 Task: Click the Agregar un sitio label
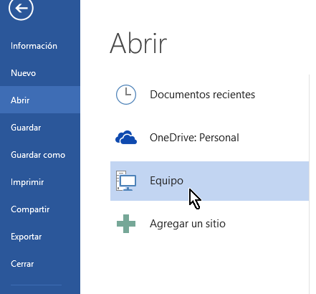click(188, 224)
